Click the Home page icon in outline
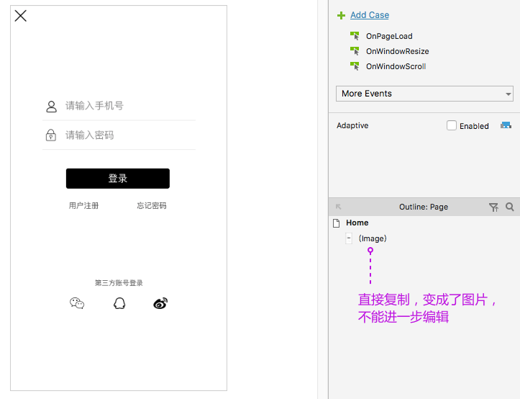The height and width of the screenshot is (399, 520). click(x=337, y=223)
